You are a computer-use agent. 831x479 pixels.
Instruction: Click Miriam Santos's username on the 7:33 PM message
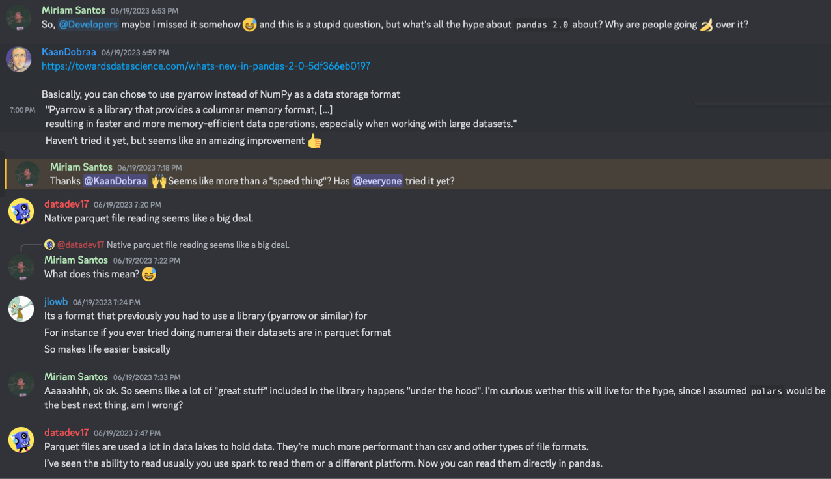(x=75, y=377)
